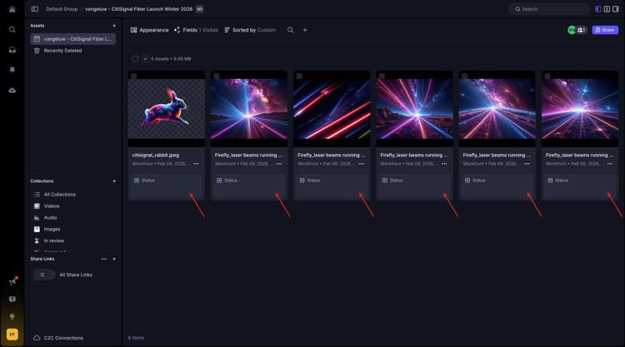This screenshot has height=347, width=625.
Task: Open the cloud upload icon in left rail
Action: coord(12,91)
